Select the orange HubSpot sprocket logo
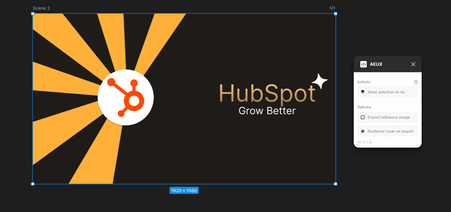The height and width of the screenshot is (212, 451). tap(126, 97)
